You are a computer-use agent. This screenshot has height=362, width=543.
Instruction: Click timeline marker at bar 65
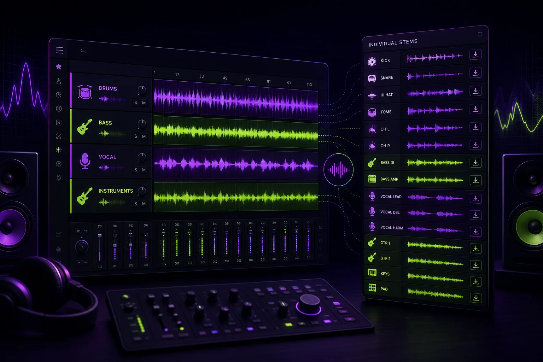[x=247, y=80]
